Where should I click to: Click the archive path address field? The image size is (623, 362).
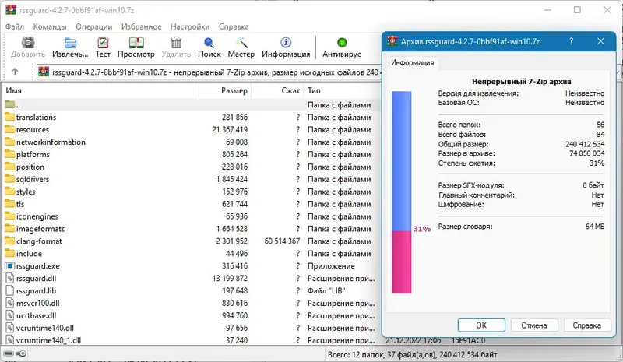coord(209,72)
